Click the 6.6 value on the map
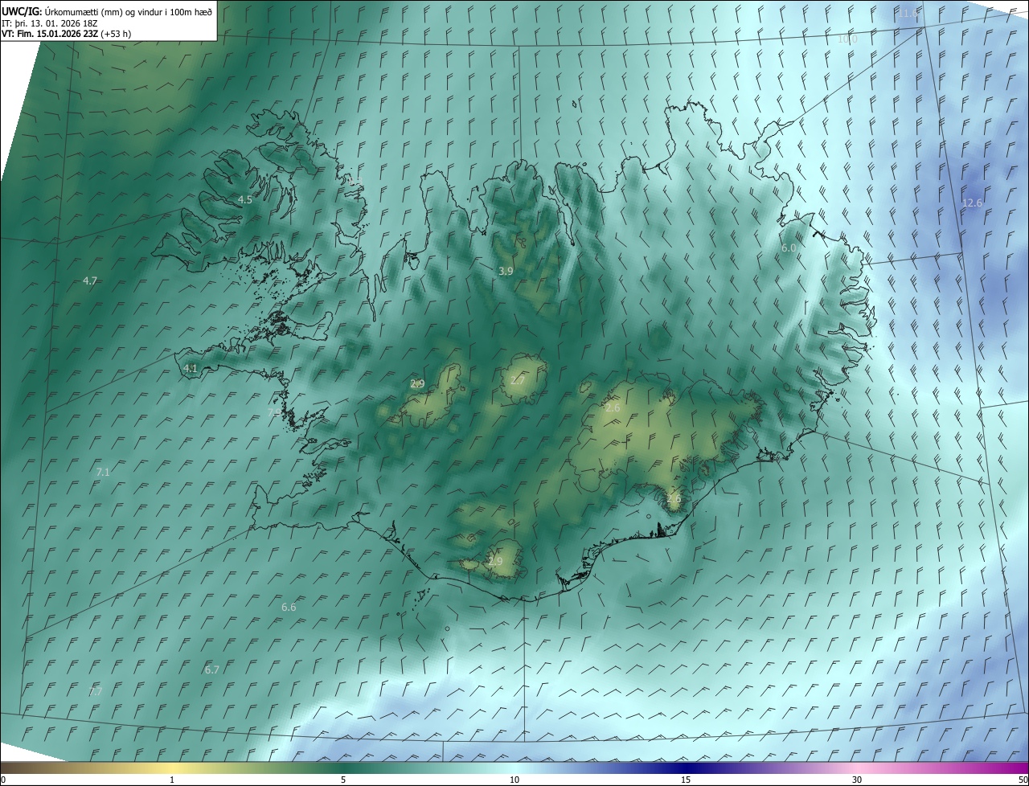Image resolution: width=1029 pixels, height=786 pixels. pyautogui.click(x=289, y=607)
